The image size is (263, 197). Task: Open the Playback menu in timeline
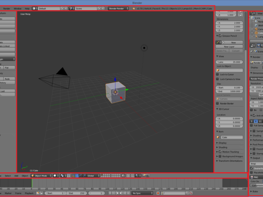[x=29, y=193]
